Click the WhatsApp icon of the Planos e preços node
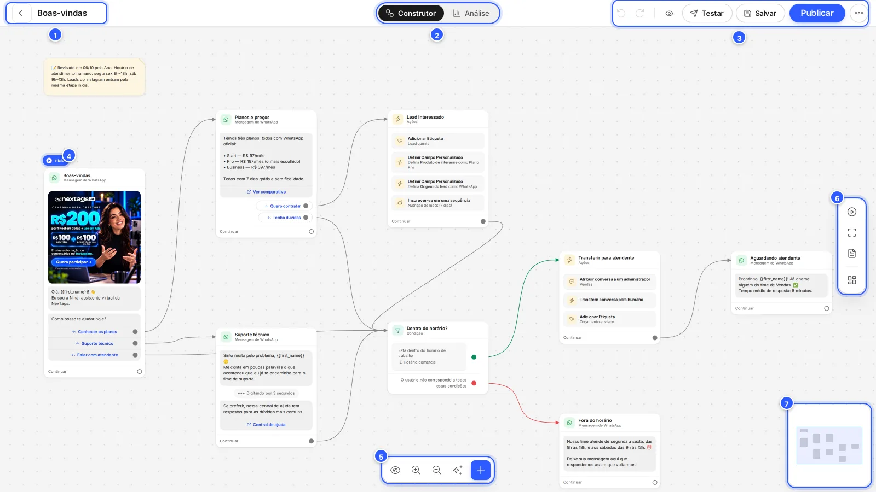Viewport: 876px width, 492px height. (x=226, y=120)
